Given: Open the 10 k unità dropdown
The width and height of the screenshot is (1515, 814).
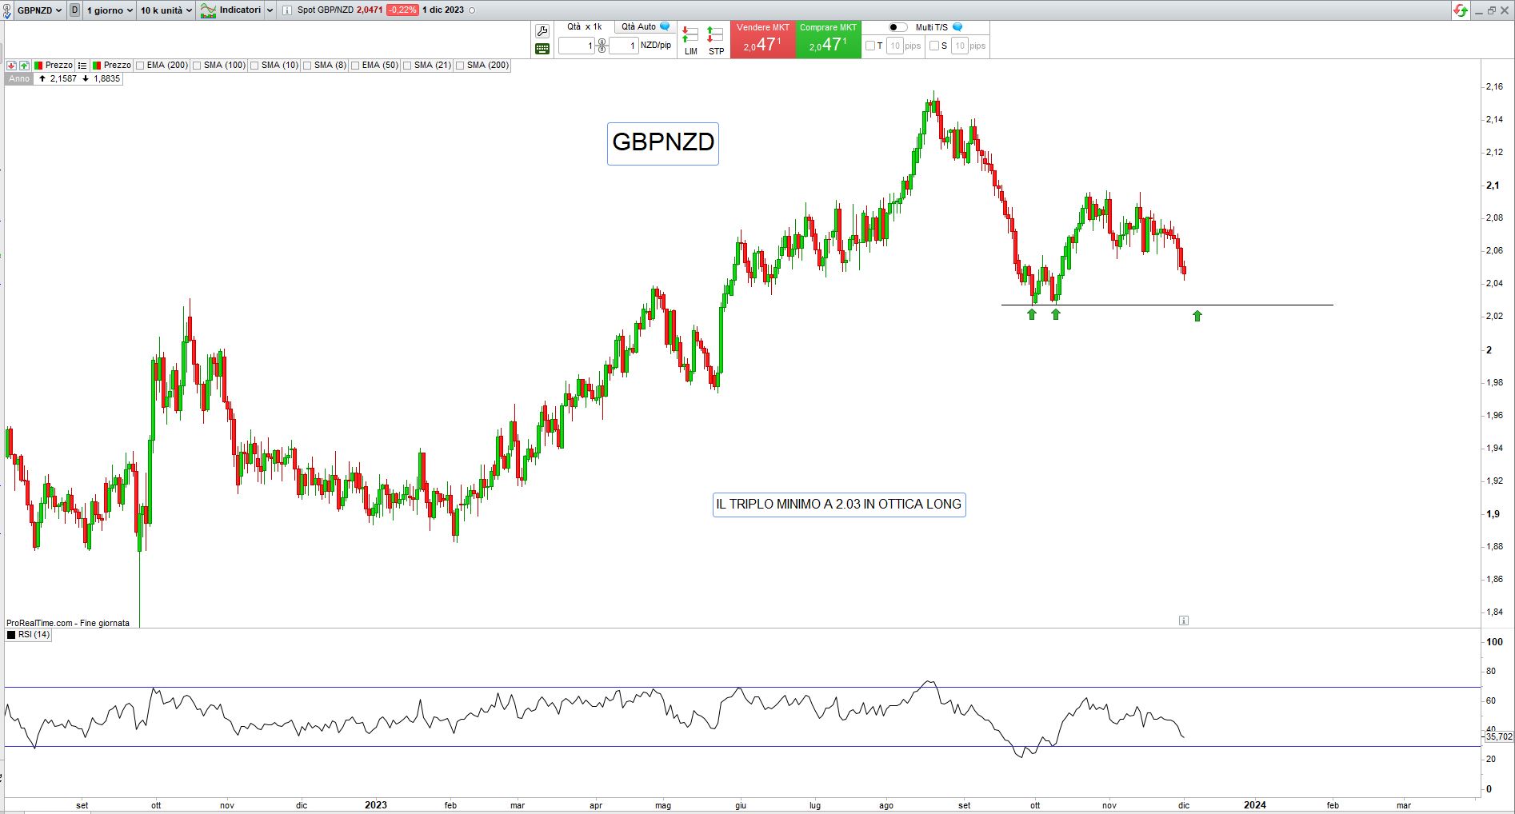Looking at the screenshot, I should [x=166, y=10].
